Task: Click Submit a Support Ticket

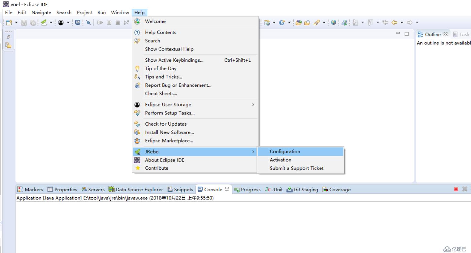Action: point(300,168)
